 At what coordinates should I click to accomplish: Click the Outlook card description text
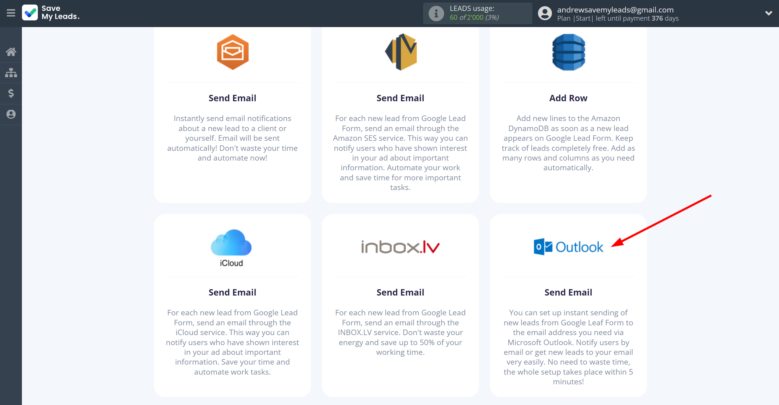[x=568, y=347]
